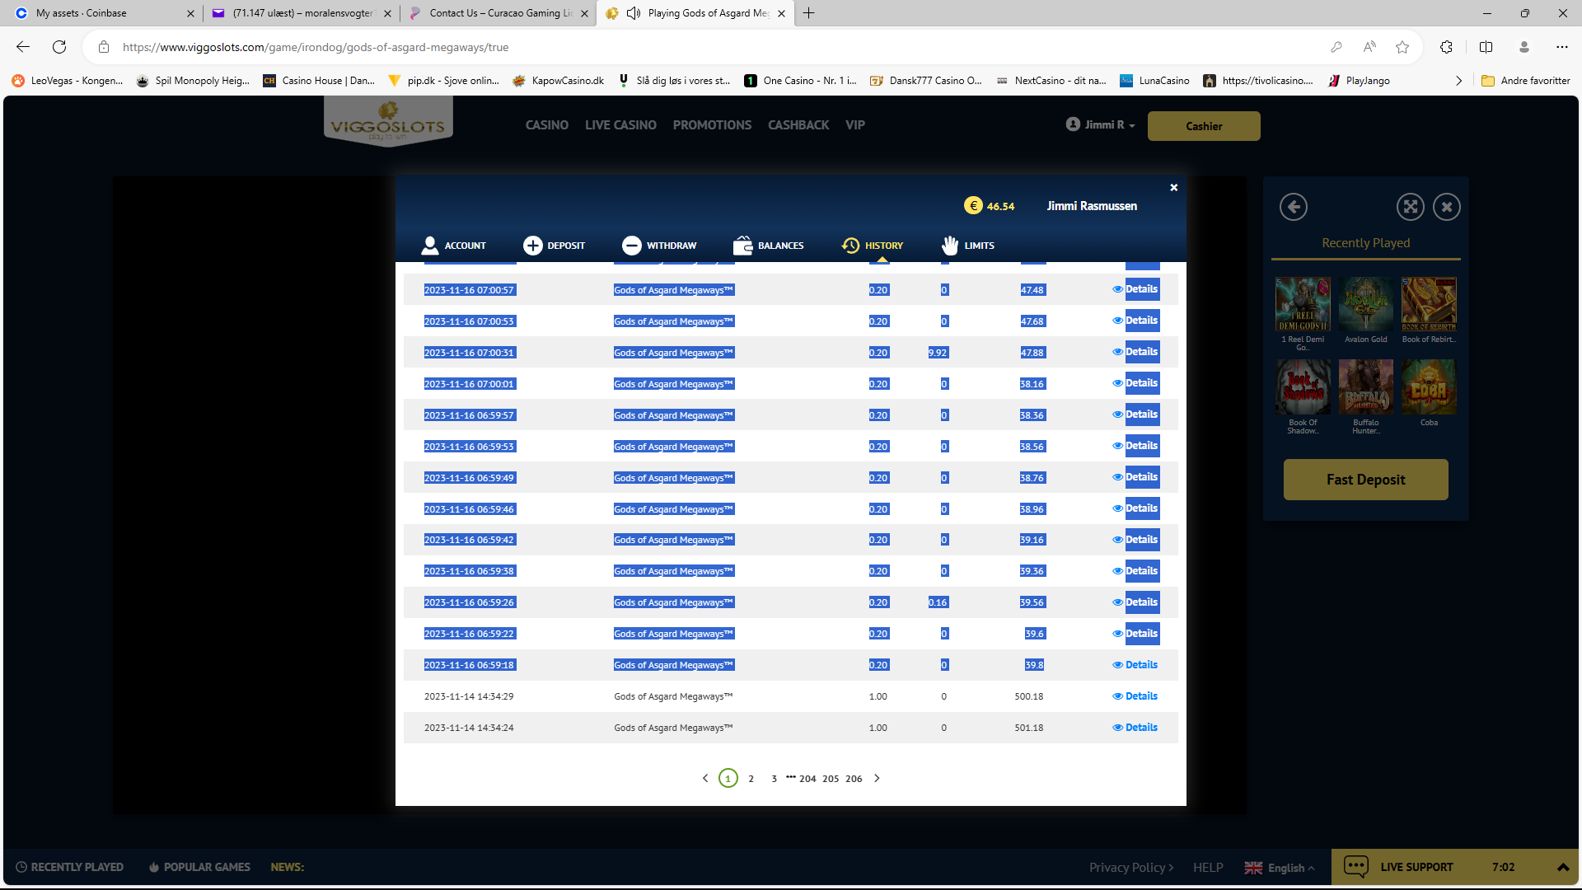This screenshot has width=1582, height=890.
Task: Open Buffalo Hunter game thumbnail
Action: (1366, 387)
